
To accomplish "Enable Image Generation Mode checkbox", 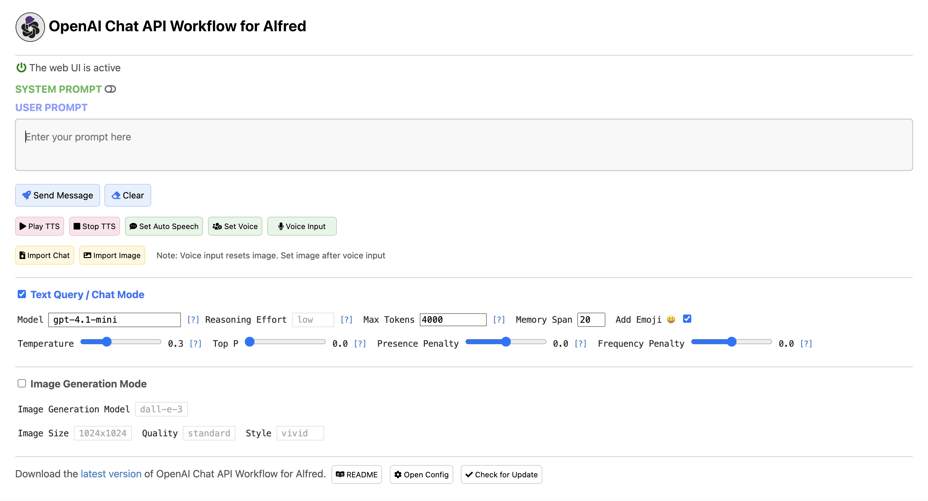I will (21, 383).
